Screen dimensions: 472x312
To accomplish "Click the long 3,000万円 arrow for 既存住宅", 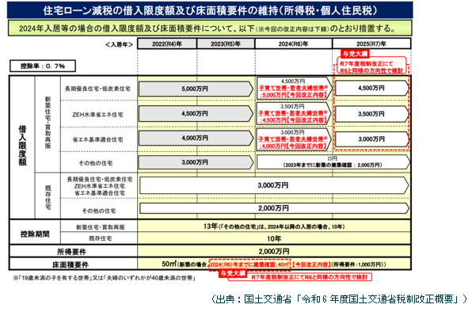I will (x=274, y=185).
